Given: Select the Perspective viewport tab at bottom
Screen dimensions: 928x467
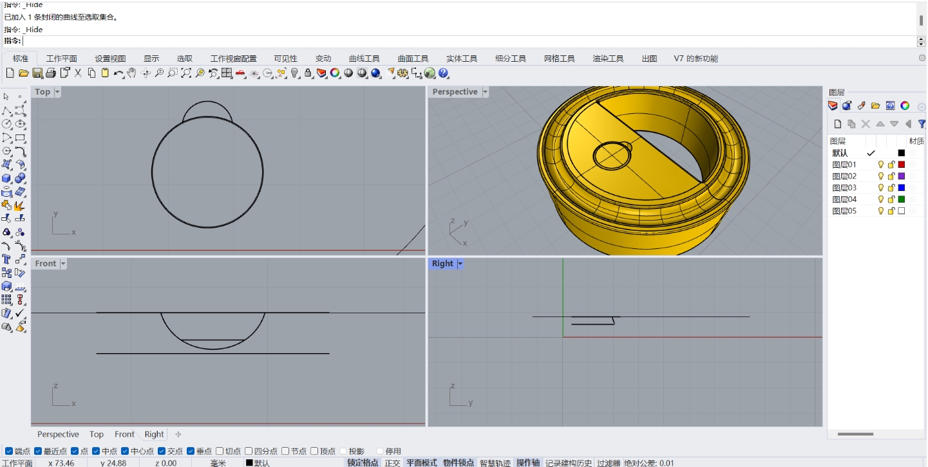Looking at the screenshot, I should point(58,434).
